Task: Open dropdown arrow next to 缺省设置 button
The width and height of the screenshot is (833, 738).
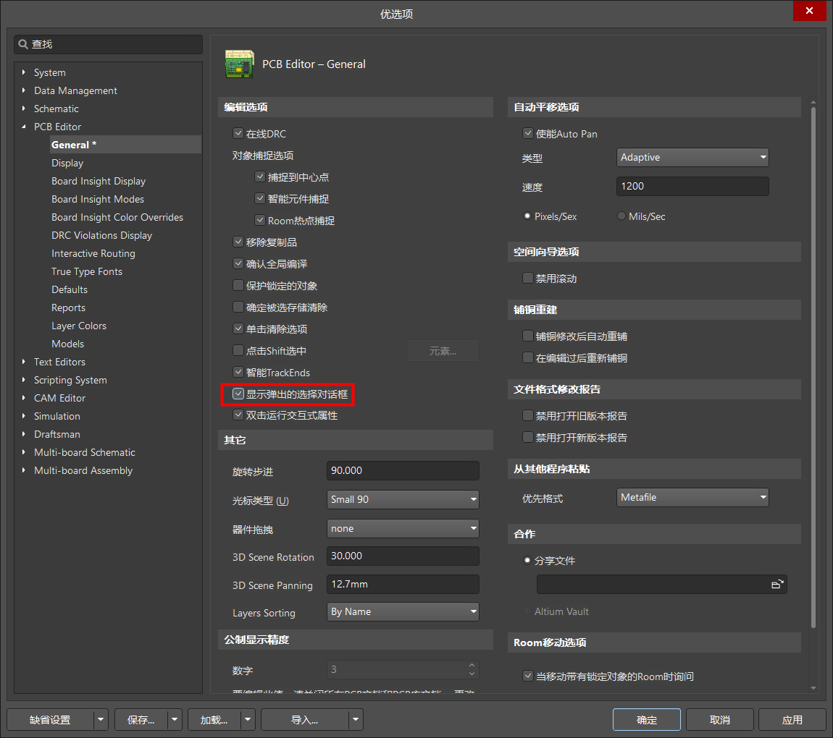Action: click(x=101, y=720)
